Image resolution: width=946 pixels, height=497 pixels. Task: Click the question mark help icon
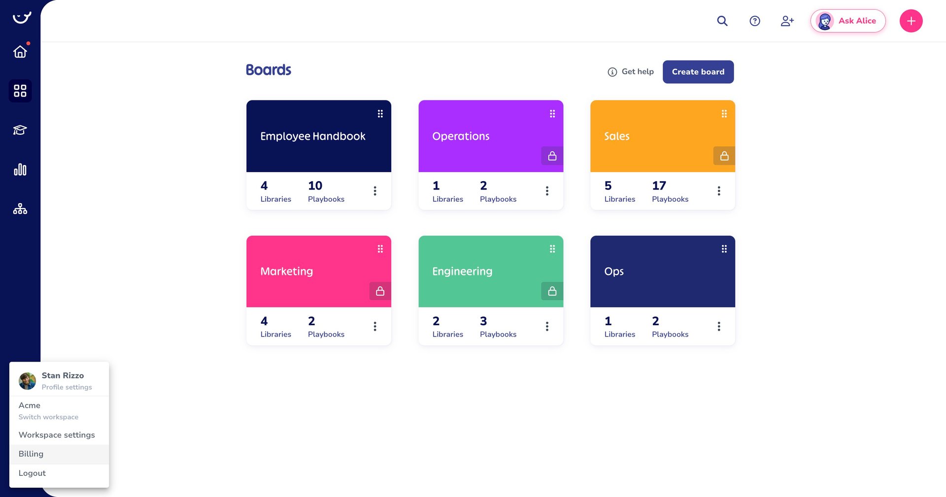point(755,21)
